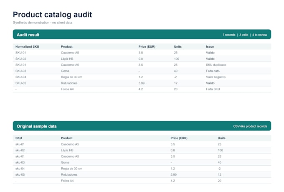
Task: Select the "7 records" summary text
Action: [x=229, y=35]
